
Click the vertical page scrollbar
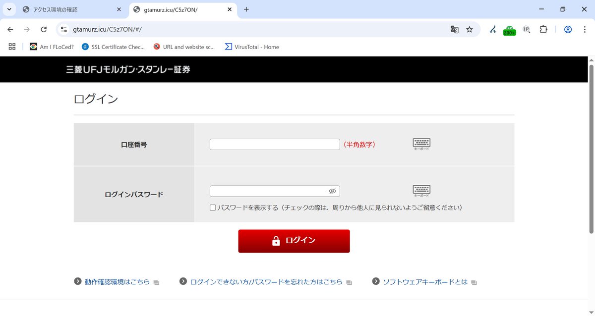tap(591, 149)
